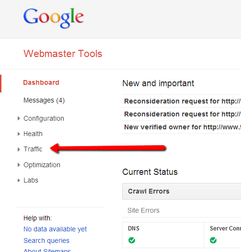
Task: Open first Reconsideration request message
Action: click(182, 101)
